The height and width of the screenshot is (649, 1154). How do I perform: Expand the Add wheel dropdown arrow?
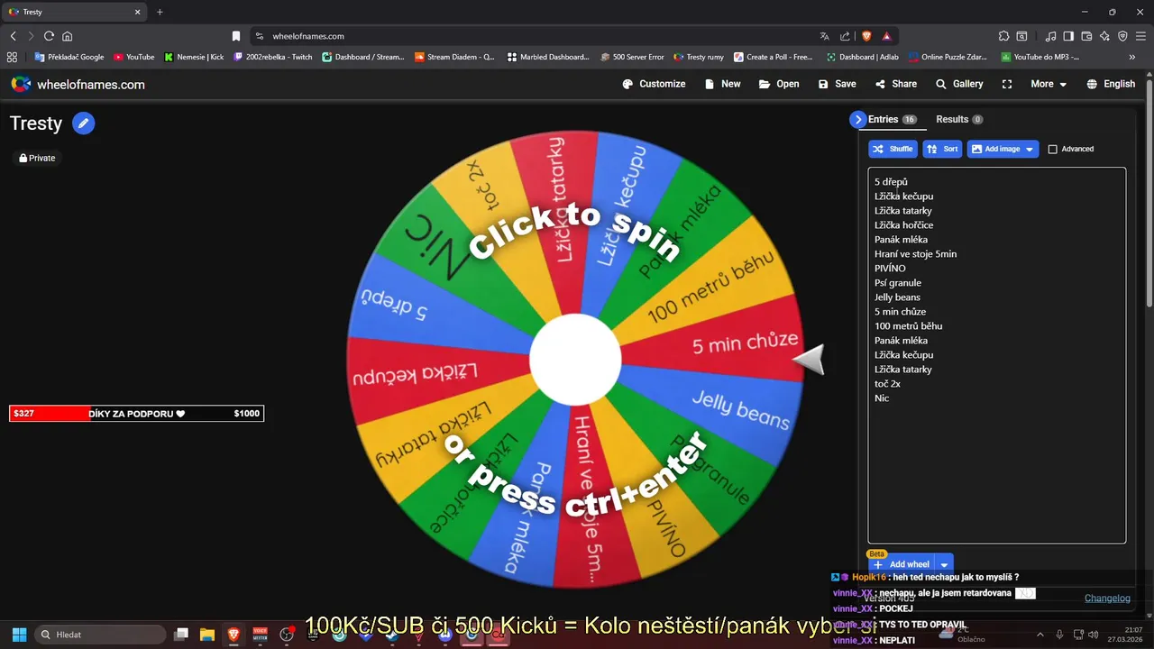click(944, 564)
